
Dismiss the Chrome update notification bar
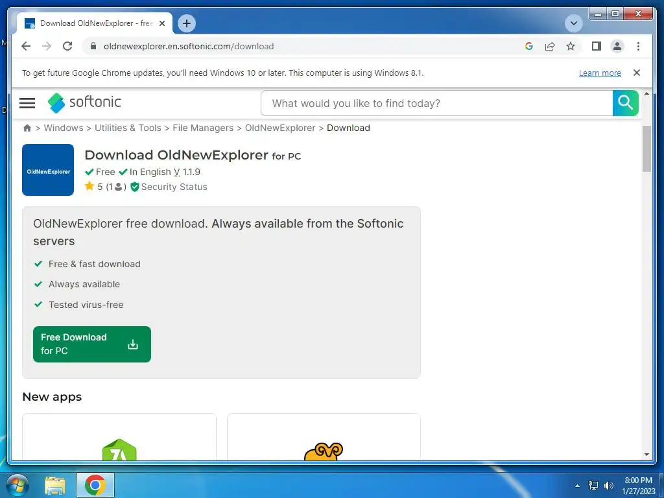pyautogui.click(x=637, y=73)
